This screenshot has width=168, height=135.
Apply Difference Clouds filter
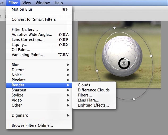point(93,90)
